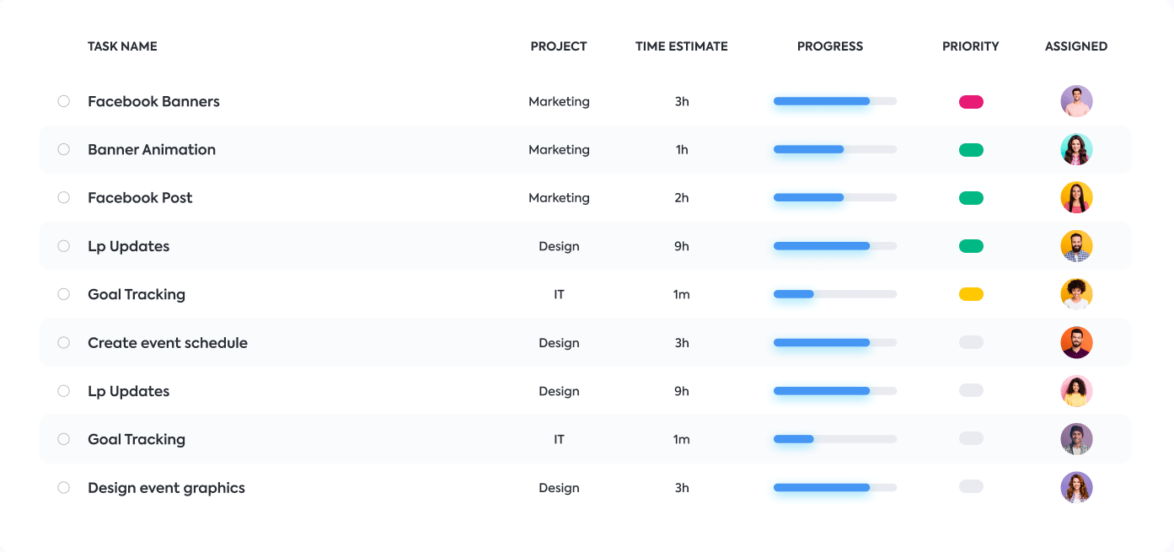Click the avatar on Create event schedule row
The height and width of the screenshot is (552, 1174).
[1076, 343]
